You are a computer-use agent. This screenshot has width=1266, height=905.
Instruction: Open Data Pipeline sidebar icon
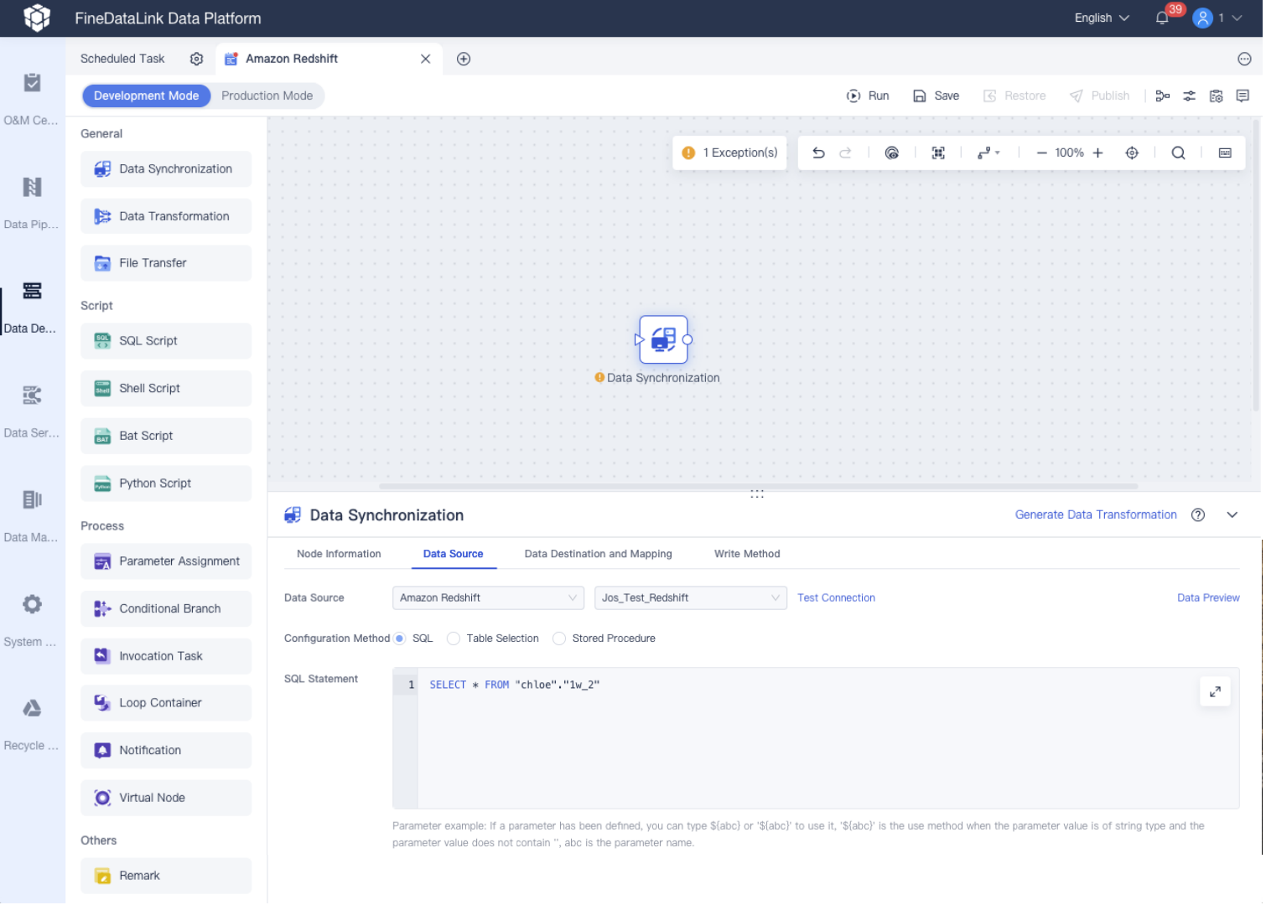pyautogui.click(x=32, y=187)
